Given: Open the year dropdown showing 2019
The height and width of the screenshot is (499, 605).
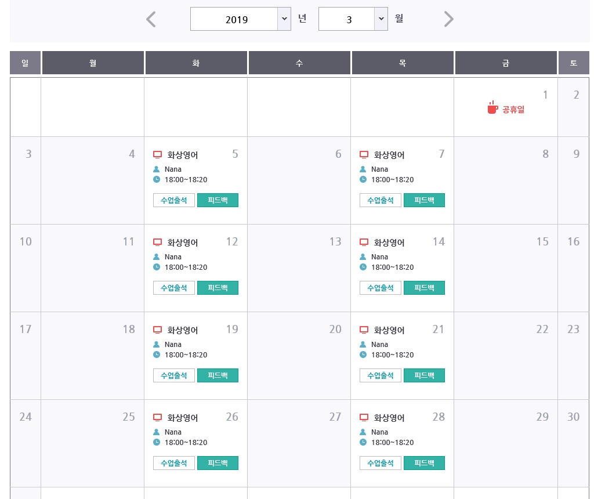Looking at the screenshot, I should click(240, 19).
